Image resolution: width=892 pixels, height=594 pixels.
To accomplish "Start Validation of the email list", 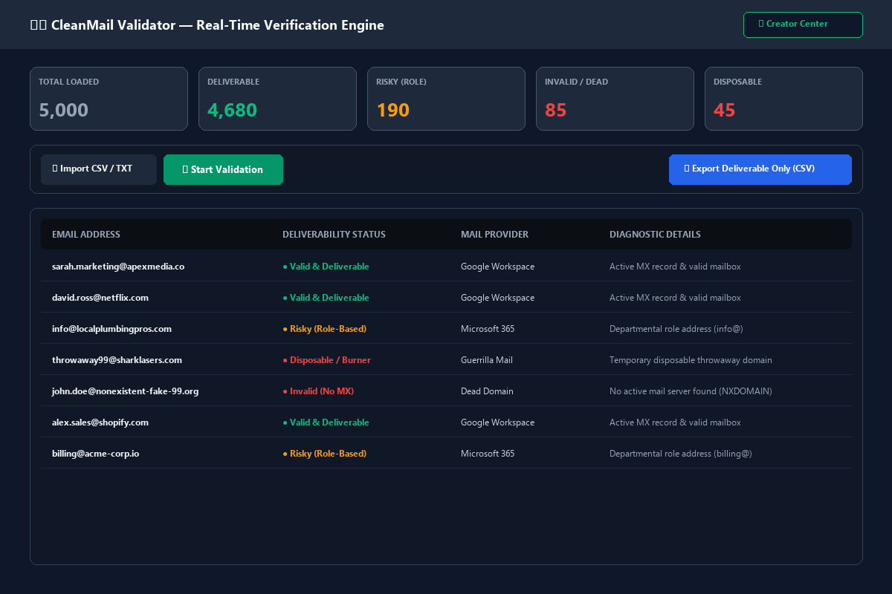I will pos(223,169).
